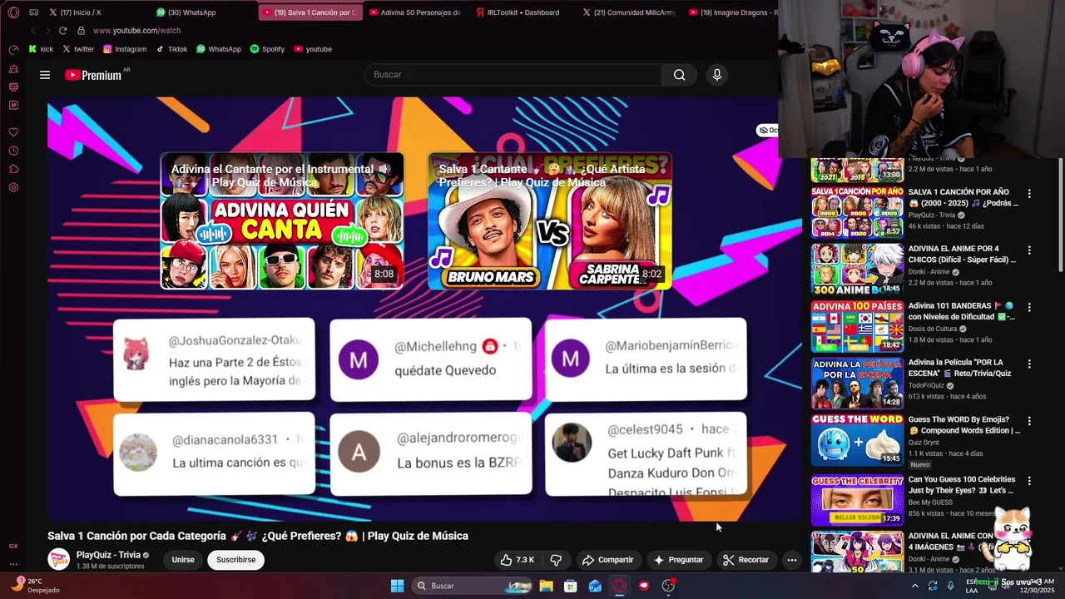Like the video showing 7.3 K
Screen dimensions: 1065x599
[517, 560]
